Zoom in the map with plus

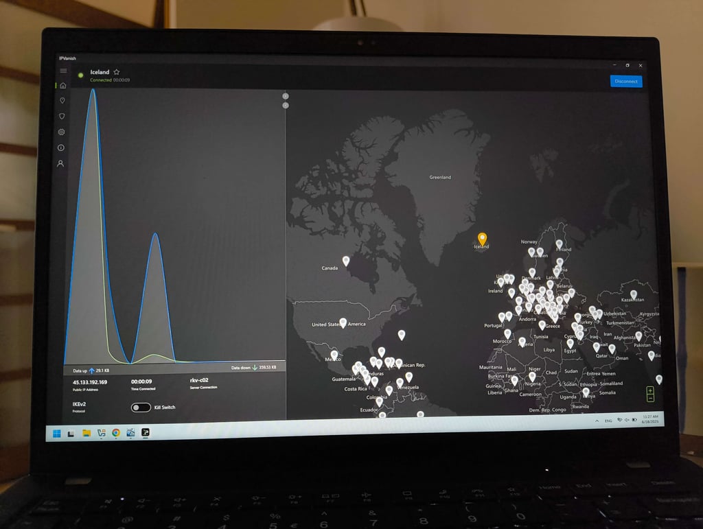coord(650,390)
